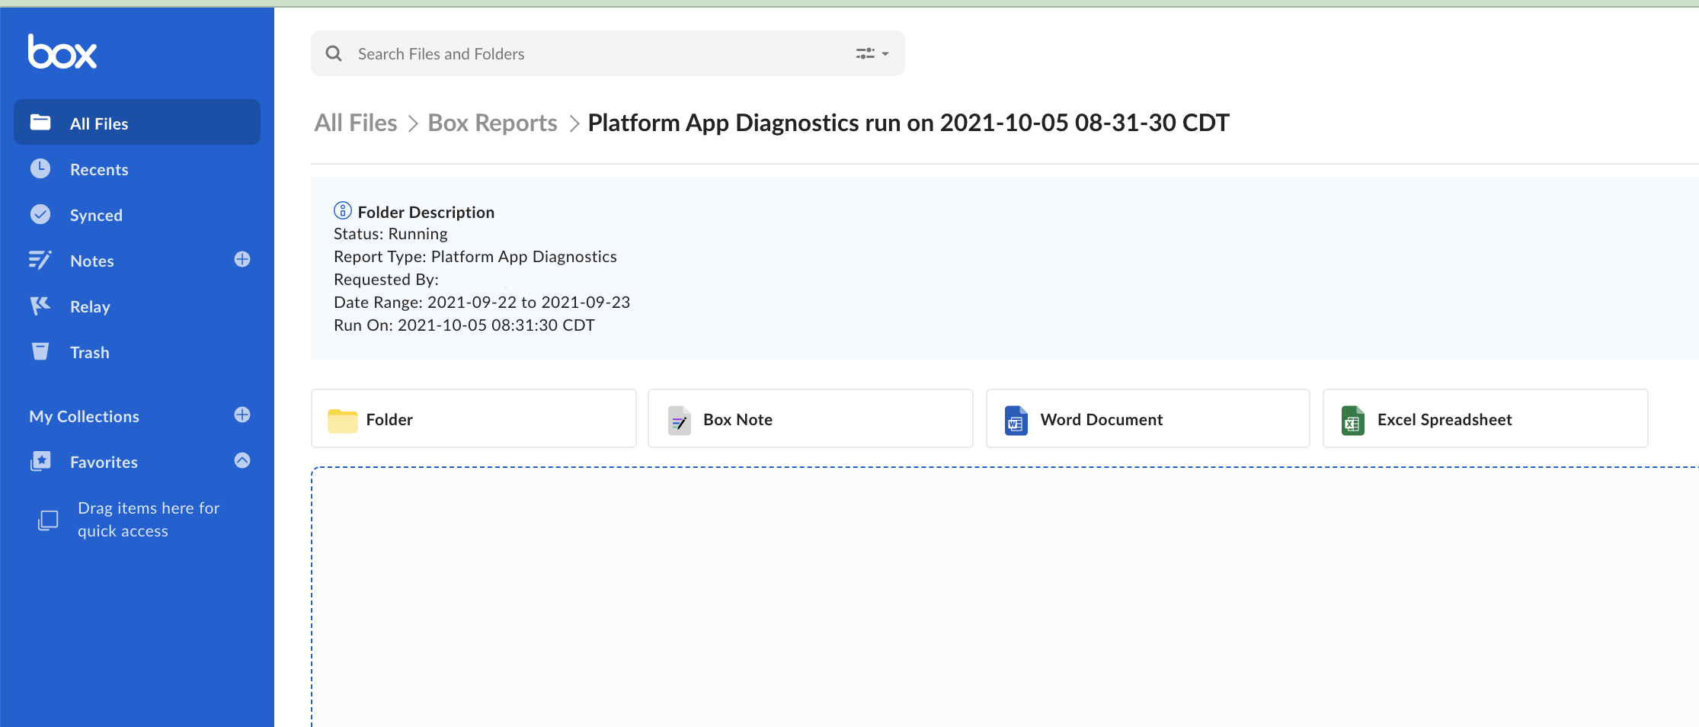Click the Search Files and Folders field
Screen dimensions: 1699x727
tap(533, 53)
